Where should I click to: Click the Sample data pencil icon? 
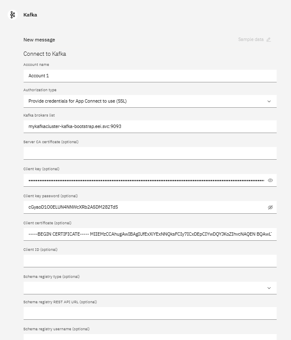pyautogui.click(x=269, y=40)
